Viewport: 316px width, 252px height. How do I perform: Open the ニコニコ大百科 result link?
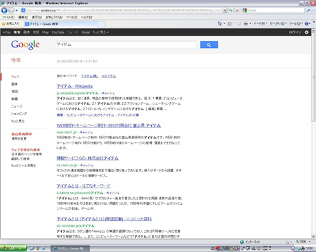(104, 219)
